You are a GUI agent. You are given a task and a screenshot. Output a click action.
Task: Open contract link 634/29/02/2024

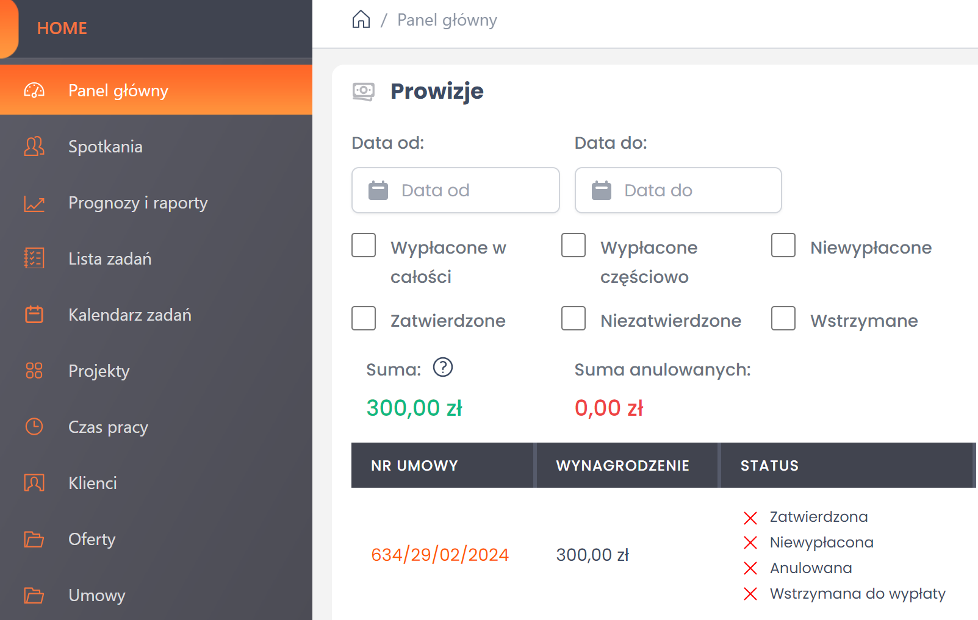[x=440, y=555]
